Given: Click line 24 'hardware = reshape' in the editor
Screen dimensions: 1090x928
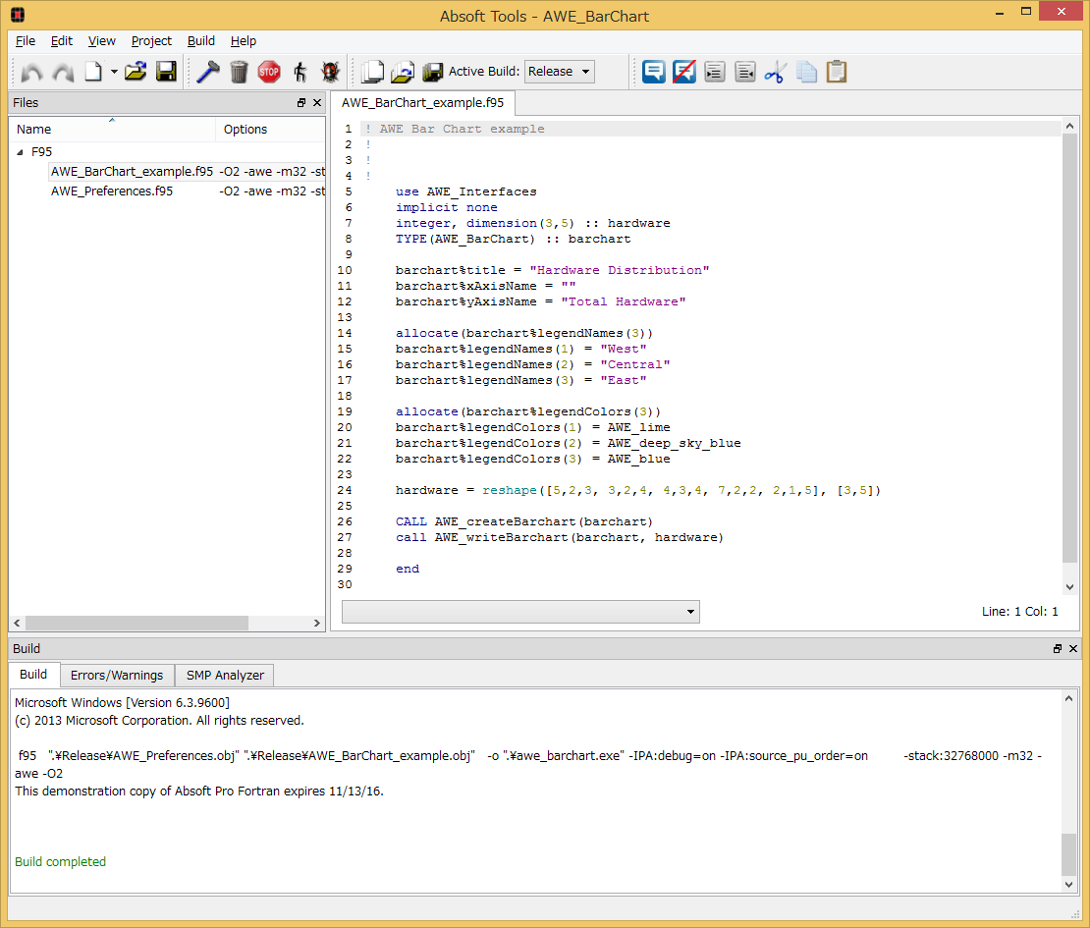Looking at the screenshot, I should pyautogui.click(x=637, y=491).
